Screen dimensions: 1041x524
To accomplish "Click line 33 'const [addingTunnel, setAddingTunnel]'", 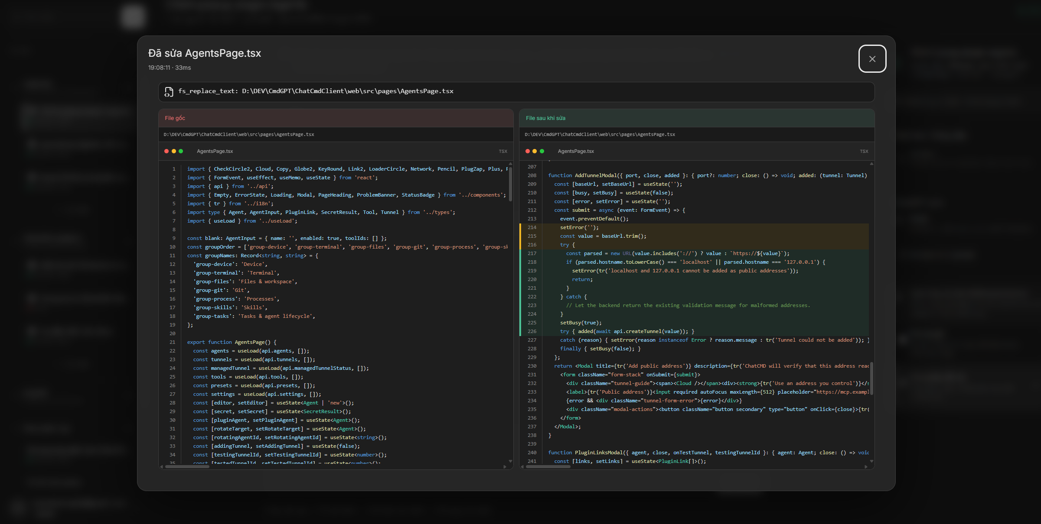I will point(276,446).
